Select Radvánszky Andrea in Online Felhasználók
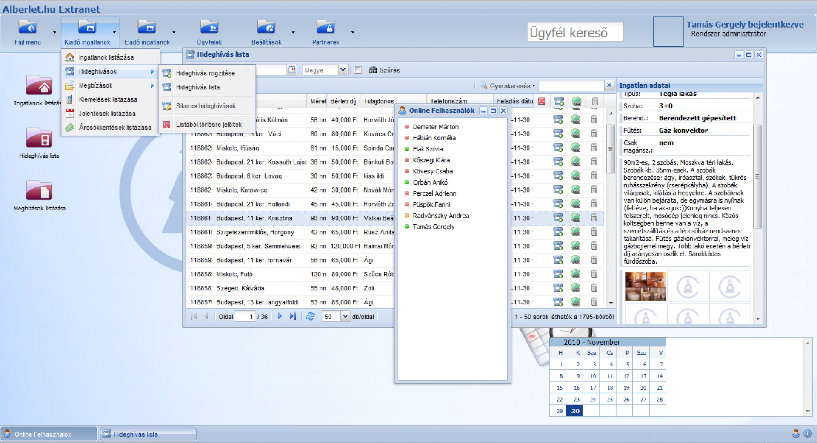Viewport: 817px width, 443px height. (440, 216)
